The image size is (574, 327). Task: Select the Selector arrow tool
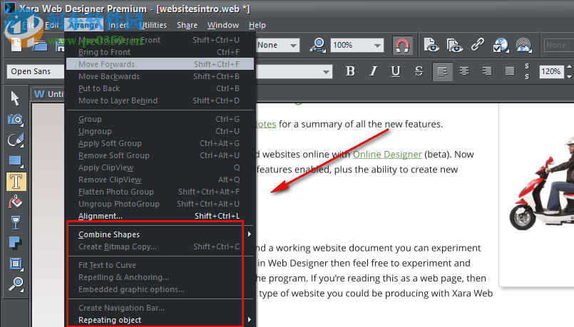(16, 98)
